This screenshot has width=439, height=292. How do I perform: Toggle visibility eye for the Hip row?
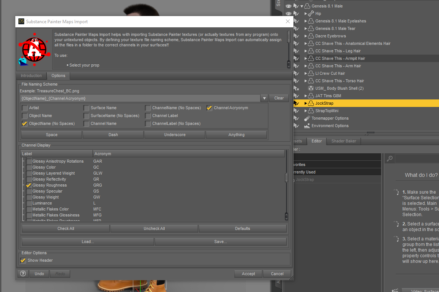[288, 13]
